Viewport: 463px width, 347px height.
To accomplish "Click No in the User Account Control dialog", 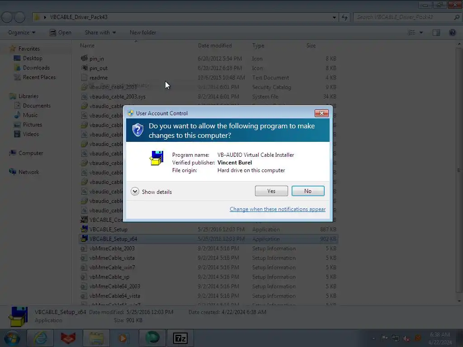I will point(307,191).
